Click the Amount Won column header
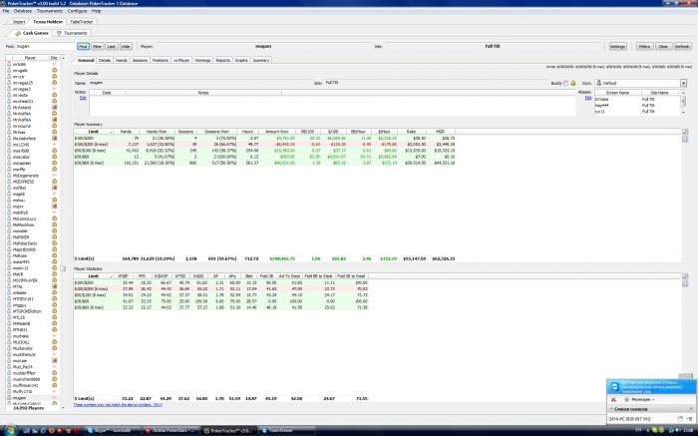 point(276,132)
